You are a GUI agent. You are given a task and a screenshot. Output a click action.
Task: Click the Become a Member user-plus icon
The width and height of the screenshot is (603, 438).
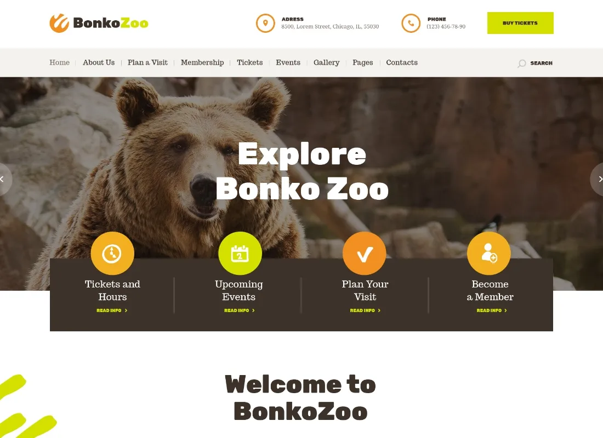489,253
